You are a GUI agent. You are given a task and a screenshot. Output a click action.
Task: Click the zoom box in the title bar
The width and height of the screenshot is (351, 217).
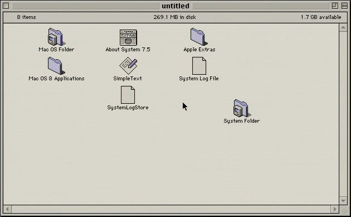[x=335, y=6]
